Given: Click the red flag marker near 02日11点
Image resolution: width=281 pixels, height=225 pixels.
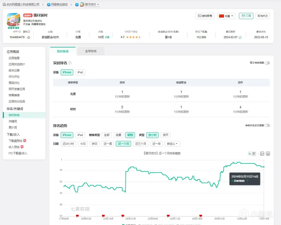Looking at the screenshot, I should (x=168, y=216).
